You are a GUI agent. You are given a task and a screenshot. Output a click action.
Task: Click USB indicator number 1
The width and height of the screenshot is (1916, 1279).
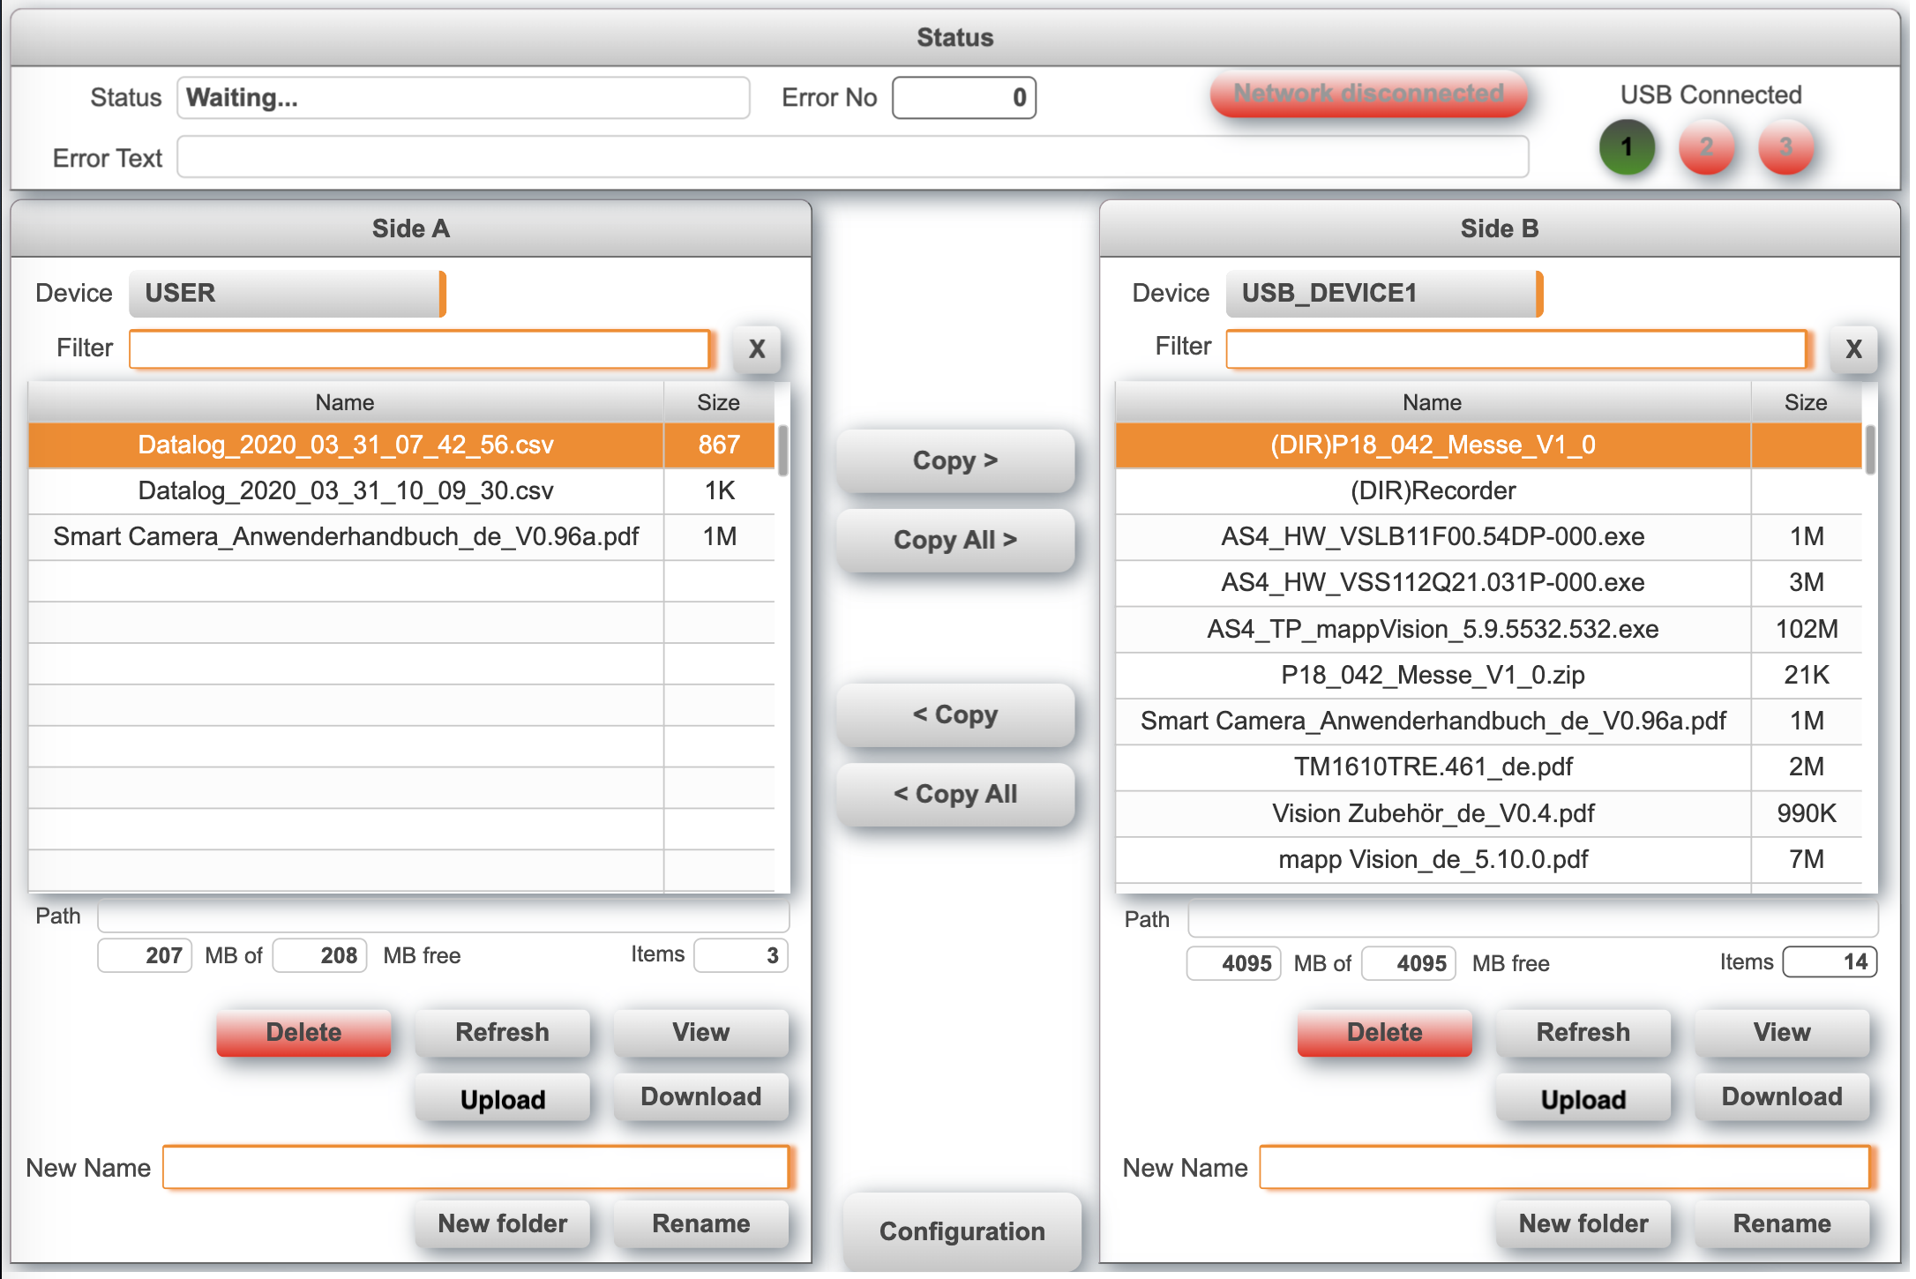coord(1626,147)
